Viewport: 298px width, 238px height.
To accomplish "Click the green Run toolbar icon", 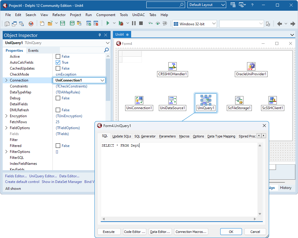I will (108, 23).
